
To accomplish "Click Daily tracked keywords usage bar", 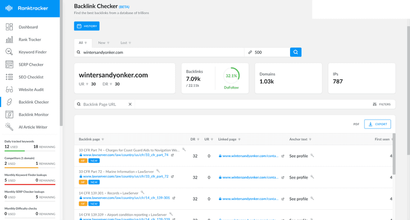I will click(30, 151).
